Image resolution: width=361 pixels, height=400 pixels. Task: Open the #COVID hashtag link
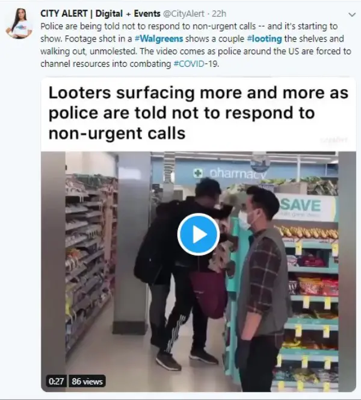click(190, 63)
